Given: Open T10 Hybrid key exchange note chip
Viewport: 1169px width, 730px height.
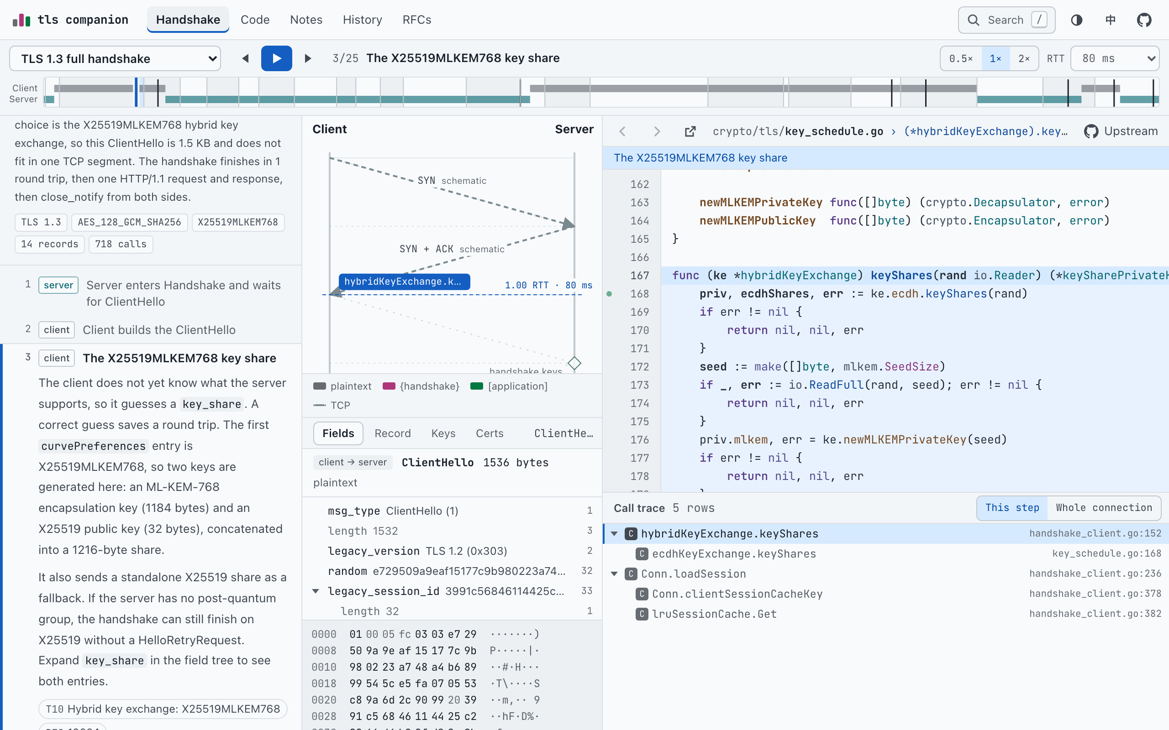Looking at the screenshot, I should click(163, 709).
